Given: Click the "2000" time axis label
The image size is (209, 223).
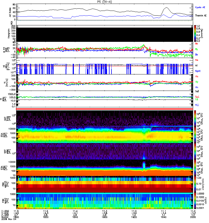Looking at the screenshot, I should [x=193, y=217].
